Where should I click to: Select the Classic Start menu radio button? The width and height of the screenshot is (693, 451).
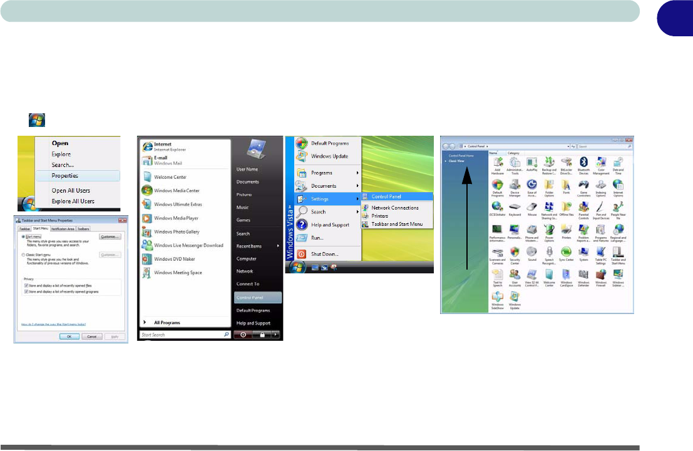click(x=23, y=255)
